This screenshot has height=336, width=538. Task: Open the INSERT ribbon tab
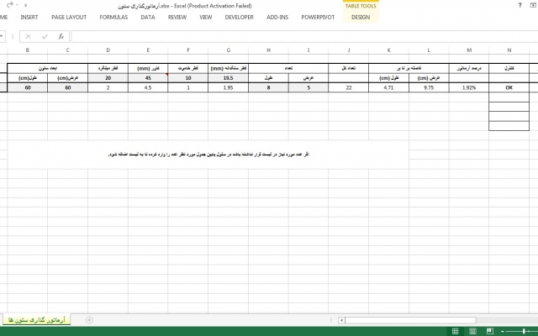point(29,17)
